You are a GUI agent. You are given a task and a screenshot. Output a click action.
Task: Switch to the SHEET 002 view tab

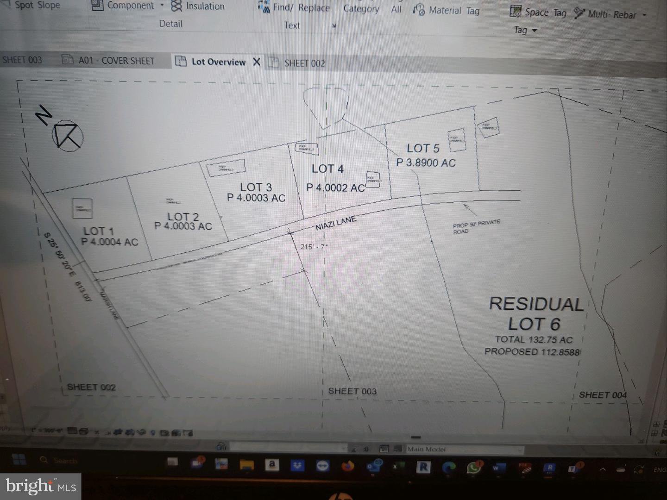point(297,63)
